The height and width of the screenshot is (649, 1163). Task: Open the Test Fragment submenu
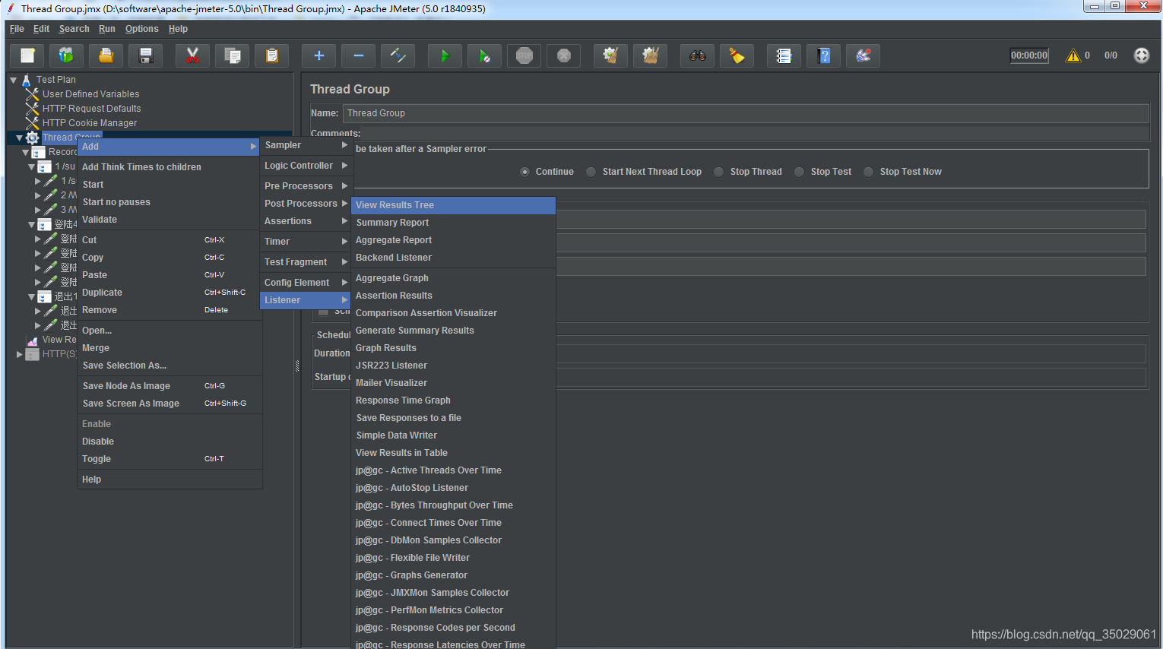tap(305, 262)
